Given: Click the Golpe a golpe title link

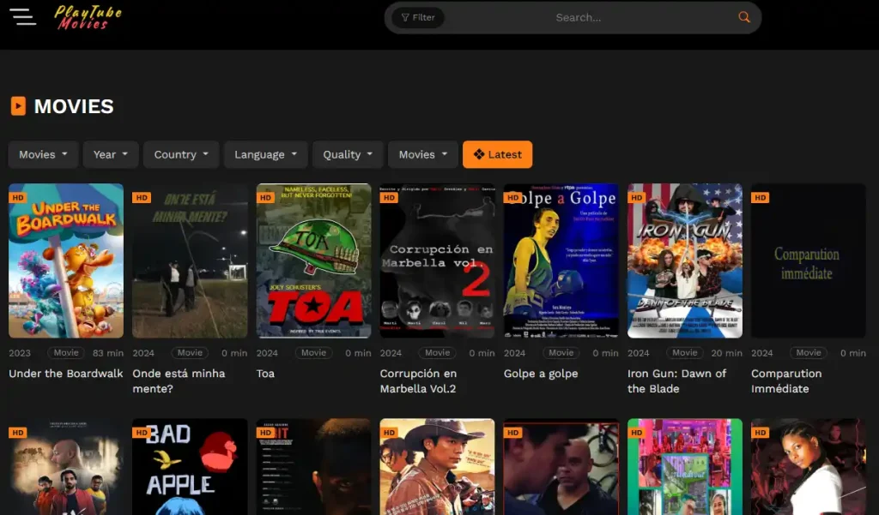Looking at the screenshot, I should (541, 374).
